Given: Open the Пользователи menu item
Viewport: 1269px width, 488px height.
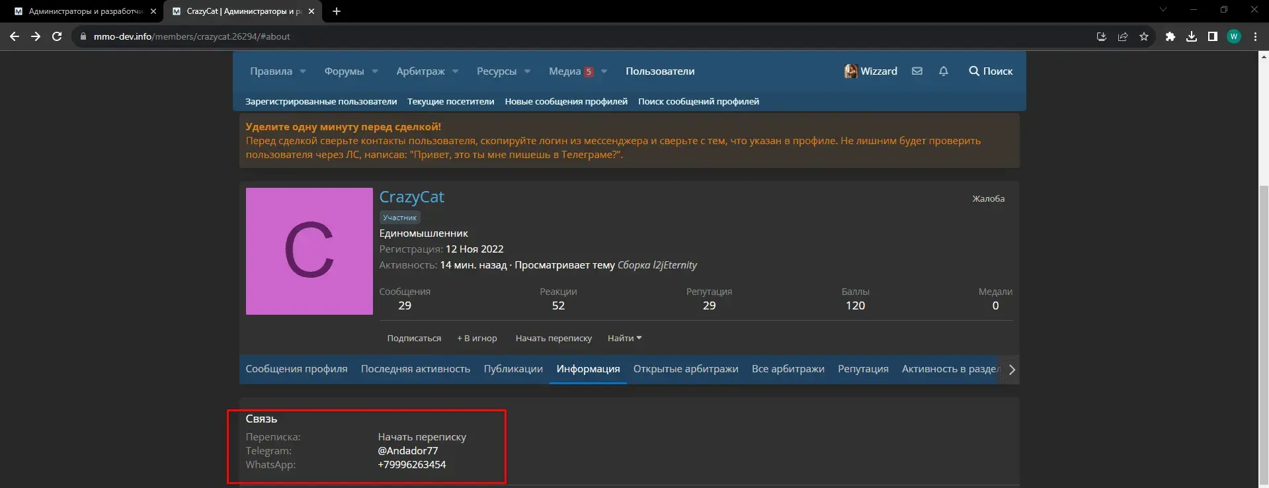Looking at the screenshot, I should click(x=660, y=71).
